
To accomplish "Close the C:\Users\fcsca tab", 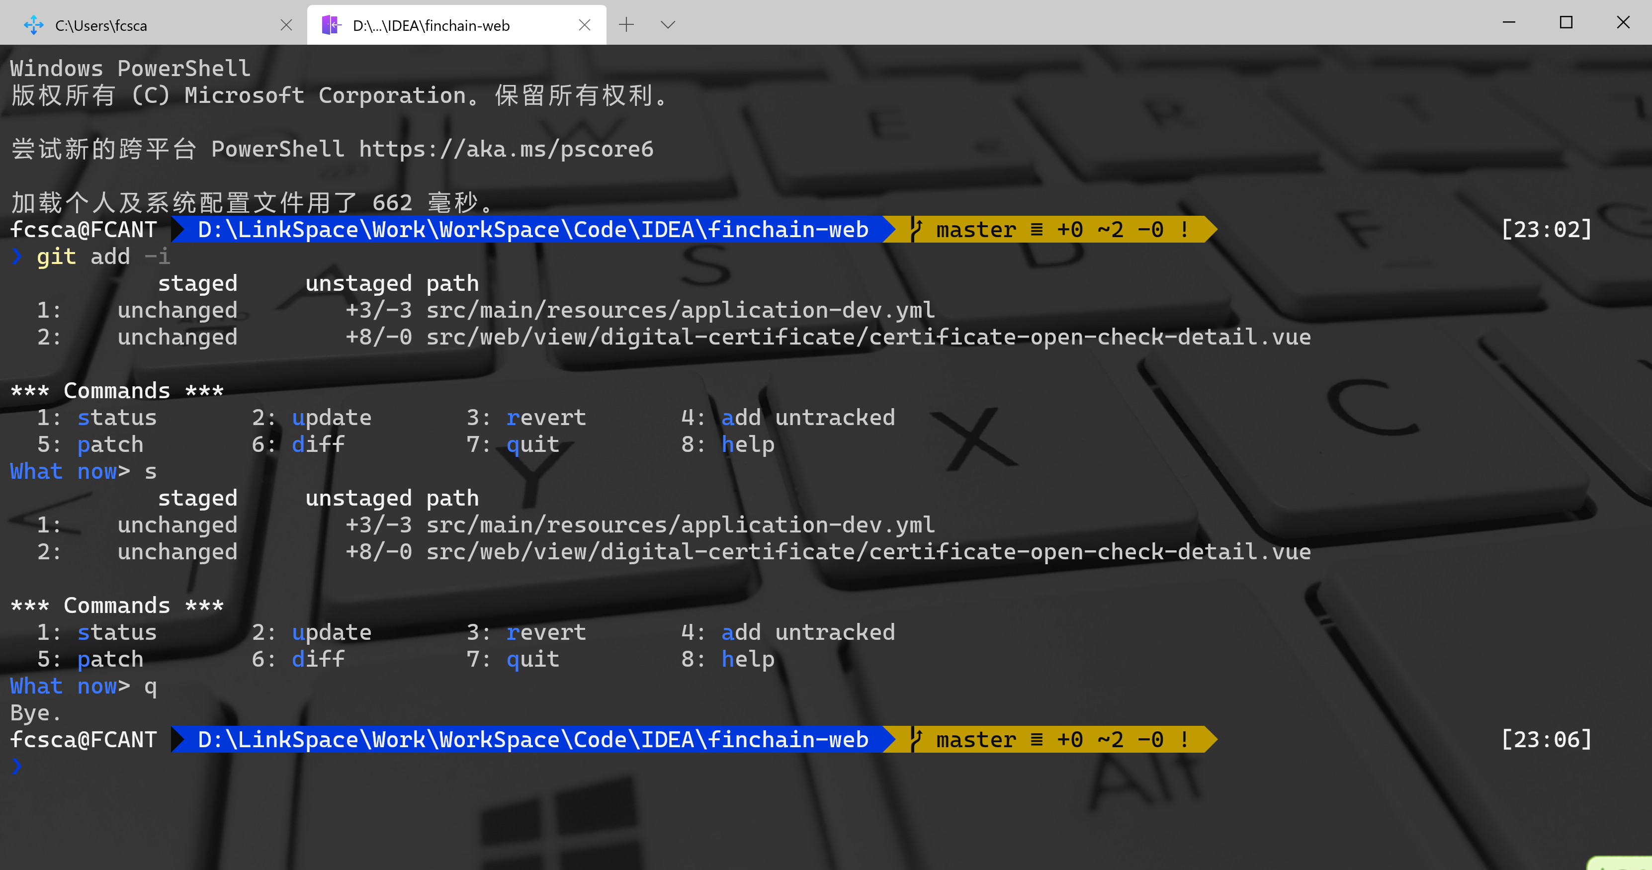I will tap(286, 25).
